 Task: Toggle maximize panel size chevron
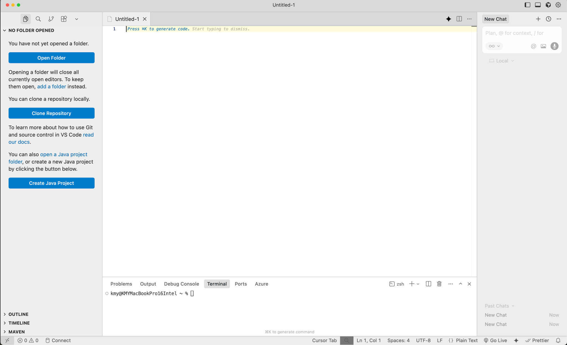(461, 284)
